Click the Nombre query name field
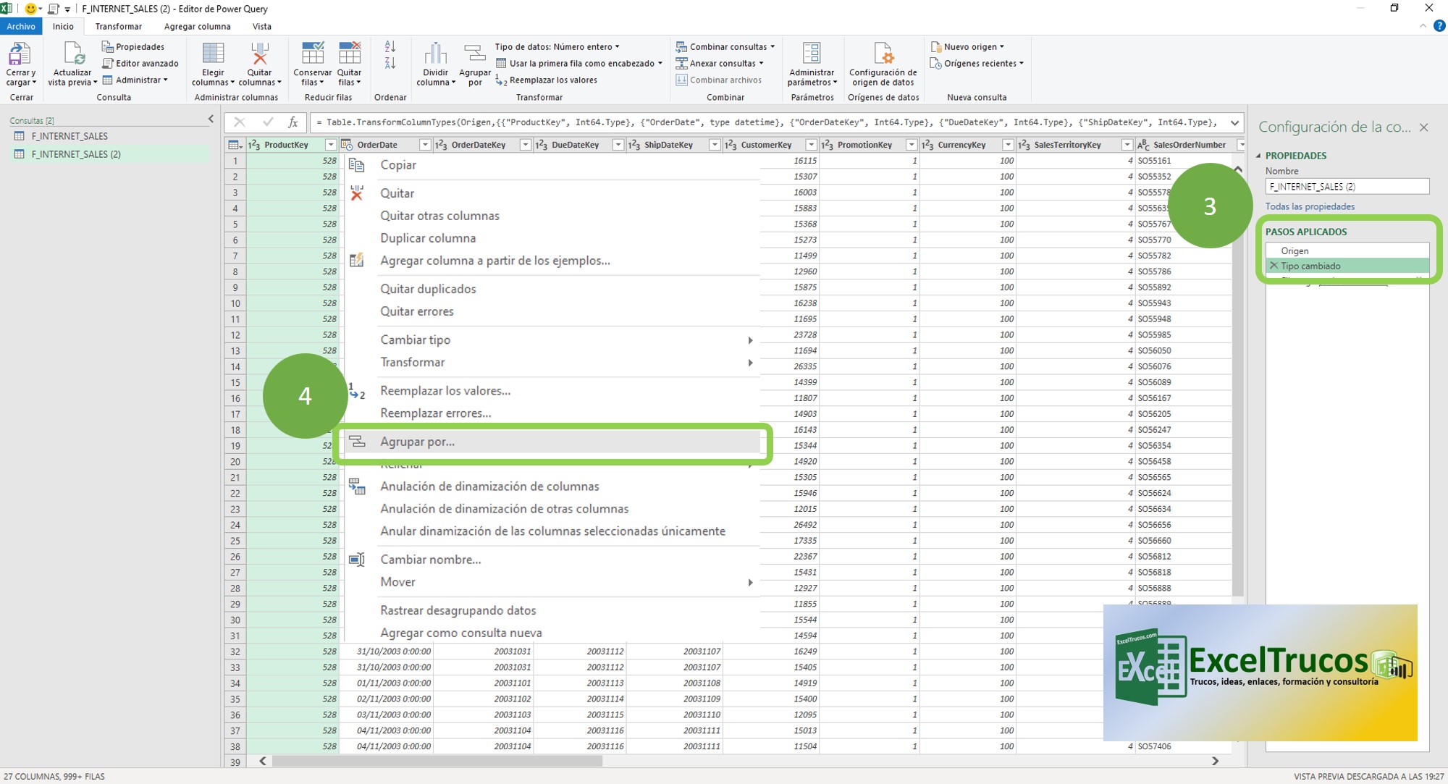The height and width of the screenshot is (784, 1448). [1347, 187]
